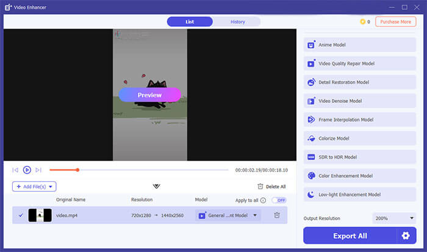This screenshot has height=252, width=427.
Task: Click the Model column header
Action: 201,200
